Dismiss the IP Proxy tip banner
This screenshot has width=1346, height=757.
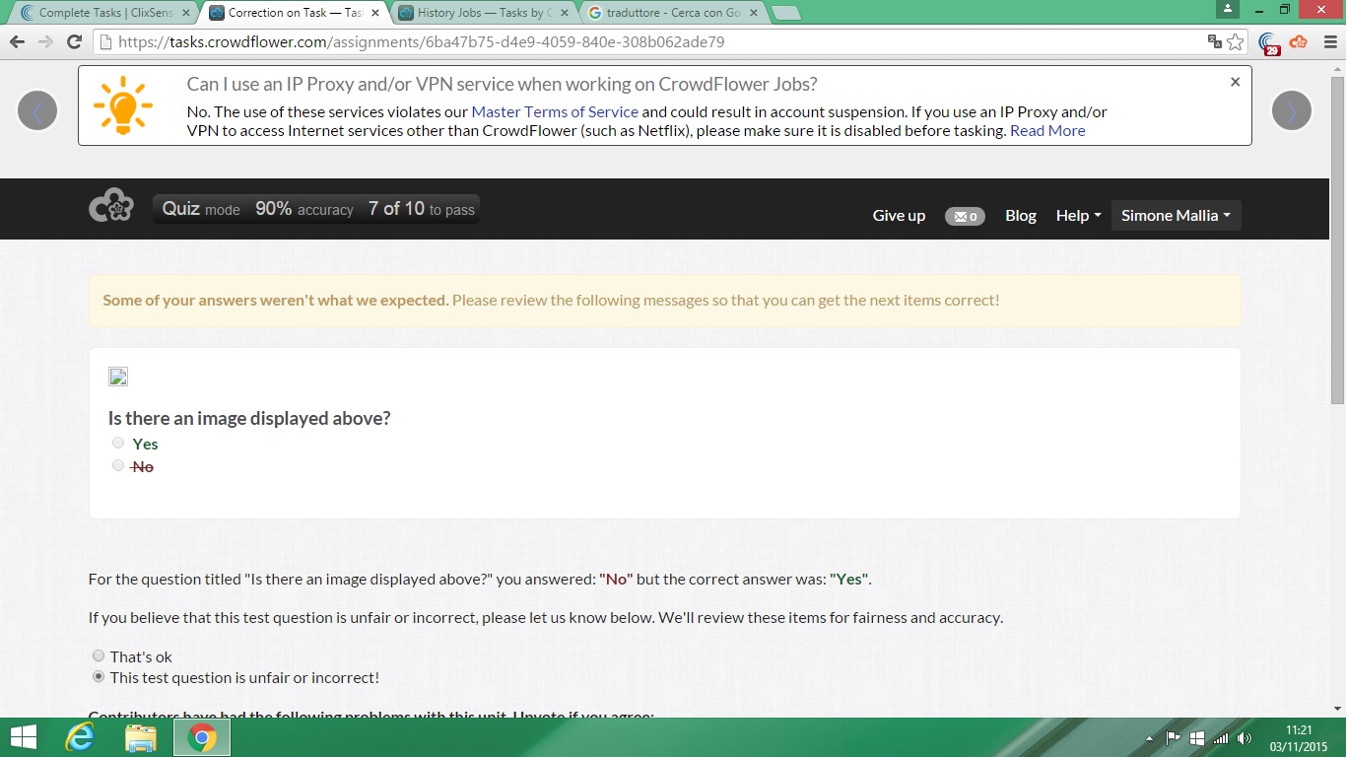click(x=1235, y=82)
